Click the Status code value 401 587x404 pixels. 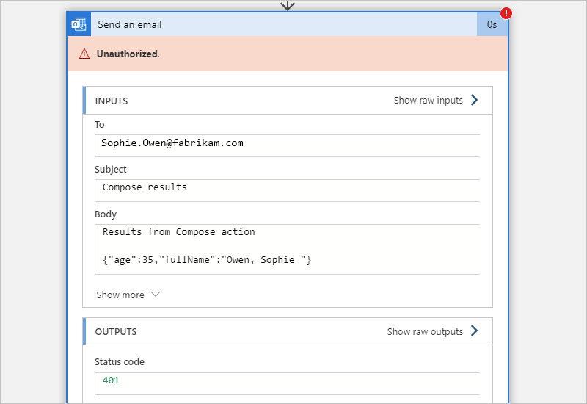[111, 380]
